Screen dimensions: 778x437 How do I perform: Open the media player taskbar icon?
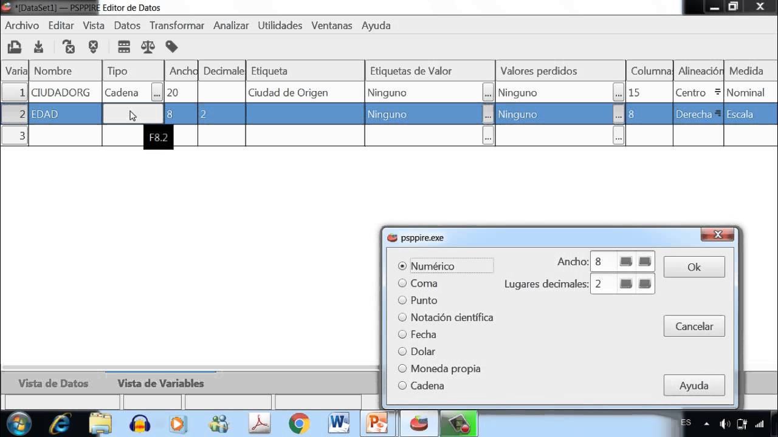178,423
